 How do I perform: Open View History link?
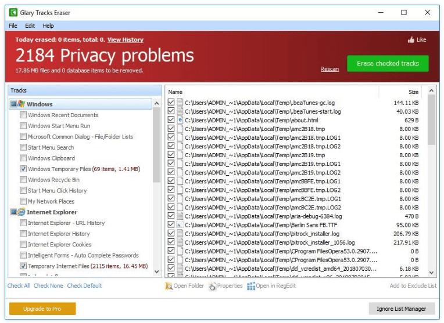click(x=125, y=40)
